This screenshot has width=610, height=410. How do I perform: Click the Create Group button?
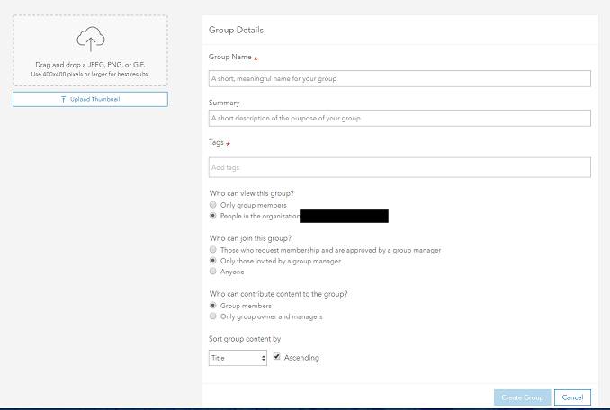(521, 397)
